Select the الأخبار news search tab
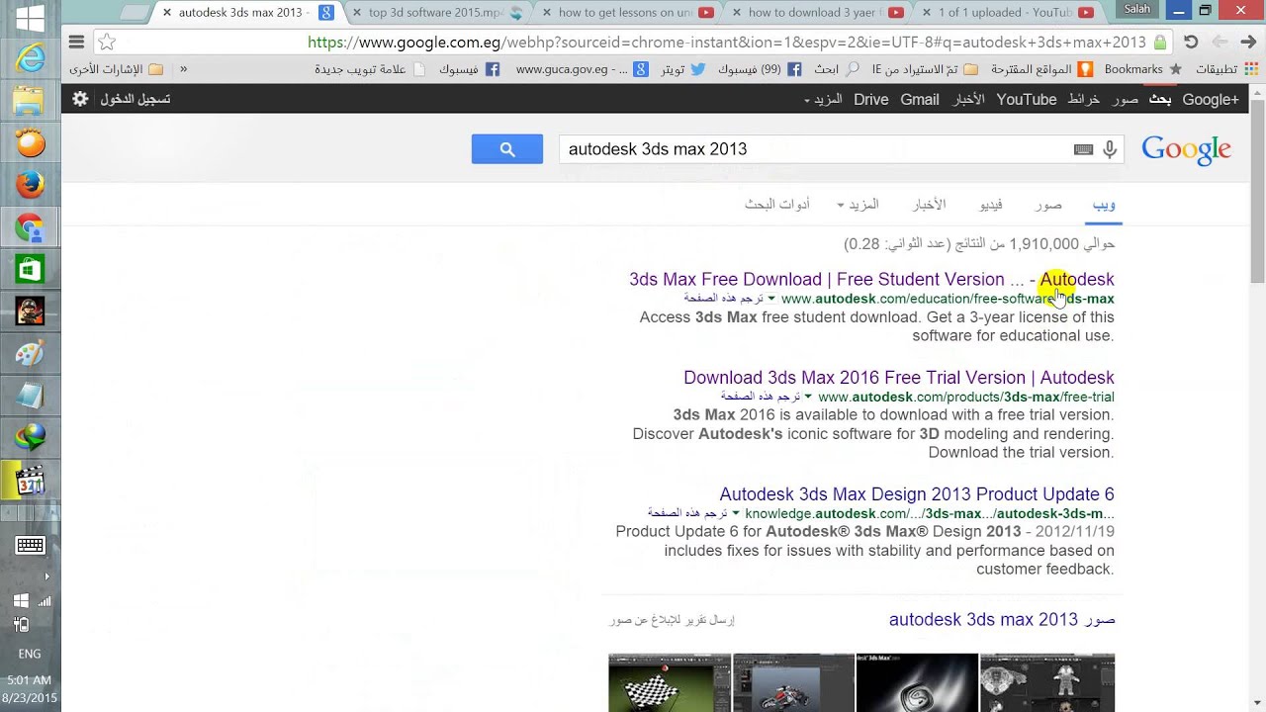The height and width of the screenshot is (712, 1266). coord(929,205)
